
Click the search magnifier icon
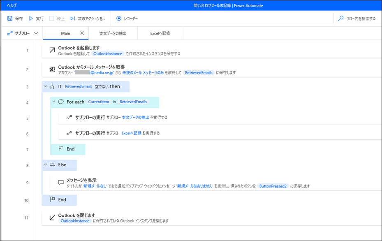340,19
